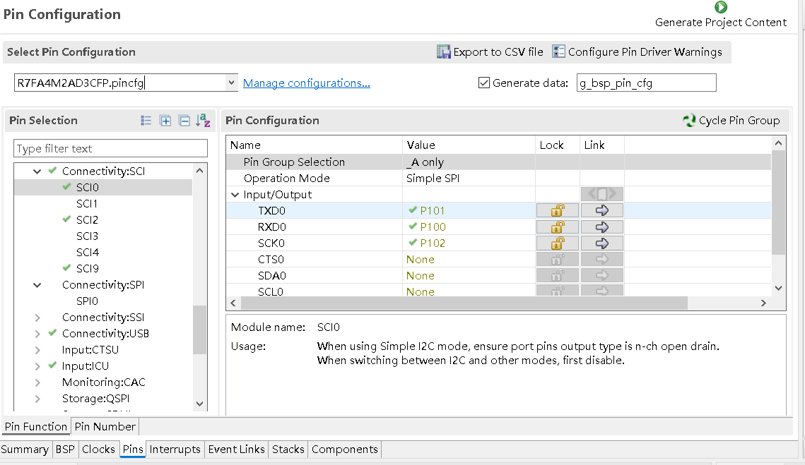Image resolution: width=805 pixels, height=465 pixels.
Task: Select SCI0 in the pin tree
Action: click(88, 188)
